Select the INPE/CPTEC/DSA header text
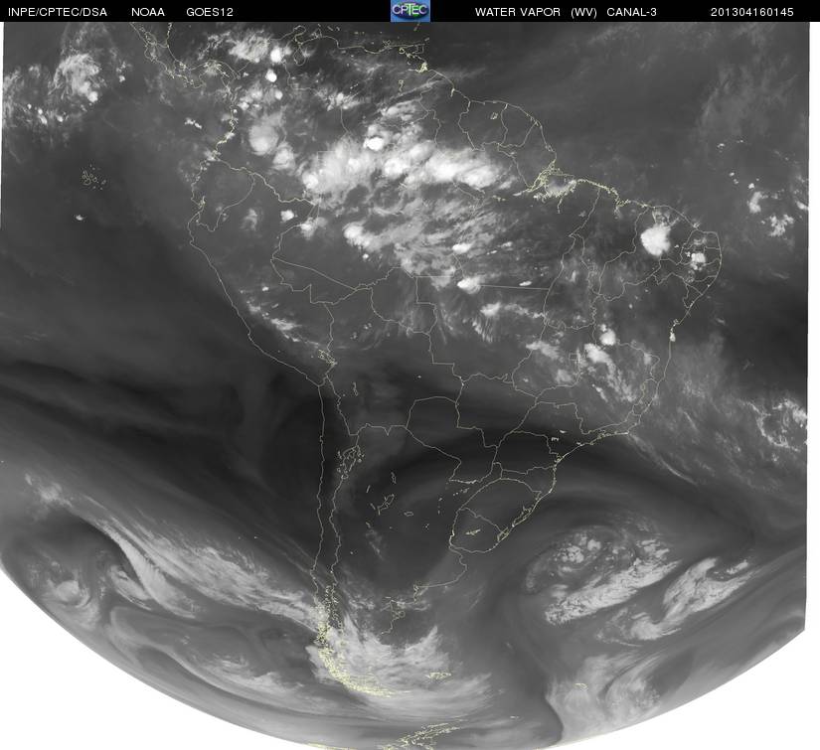820x750 pixels. pos(57,12)
